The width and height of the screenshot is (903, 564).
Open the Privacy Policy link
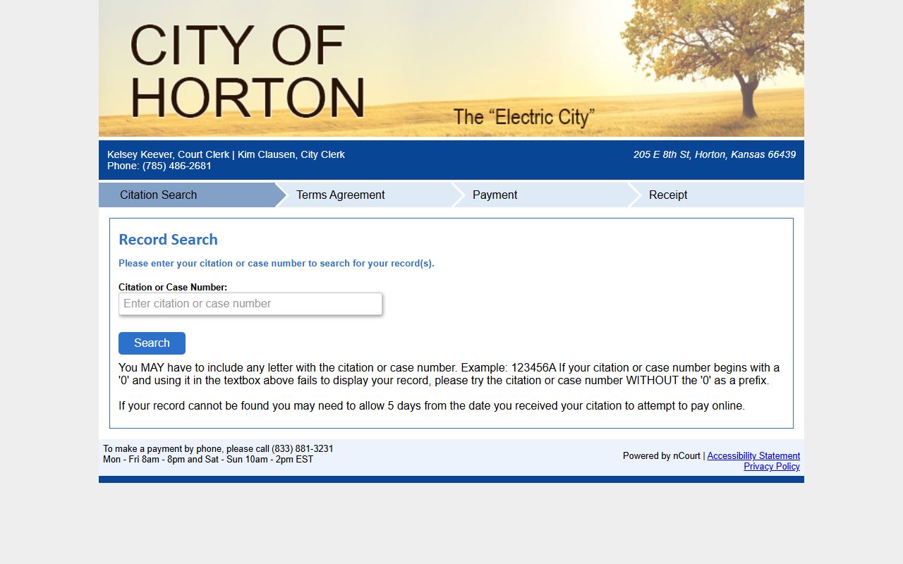pyautogui.click(x=772, y=467)
